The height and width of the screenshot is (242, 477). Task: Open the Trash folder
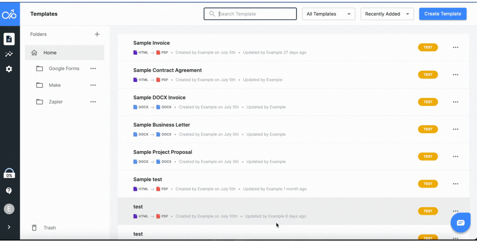(x=49, y=228)
